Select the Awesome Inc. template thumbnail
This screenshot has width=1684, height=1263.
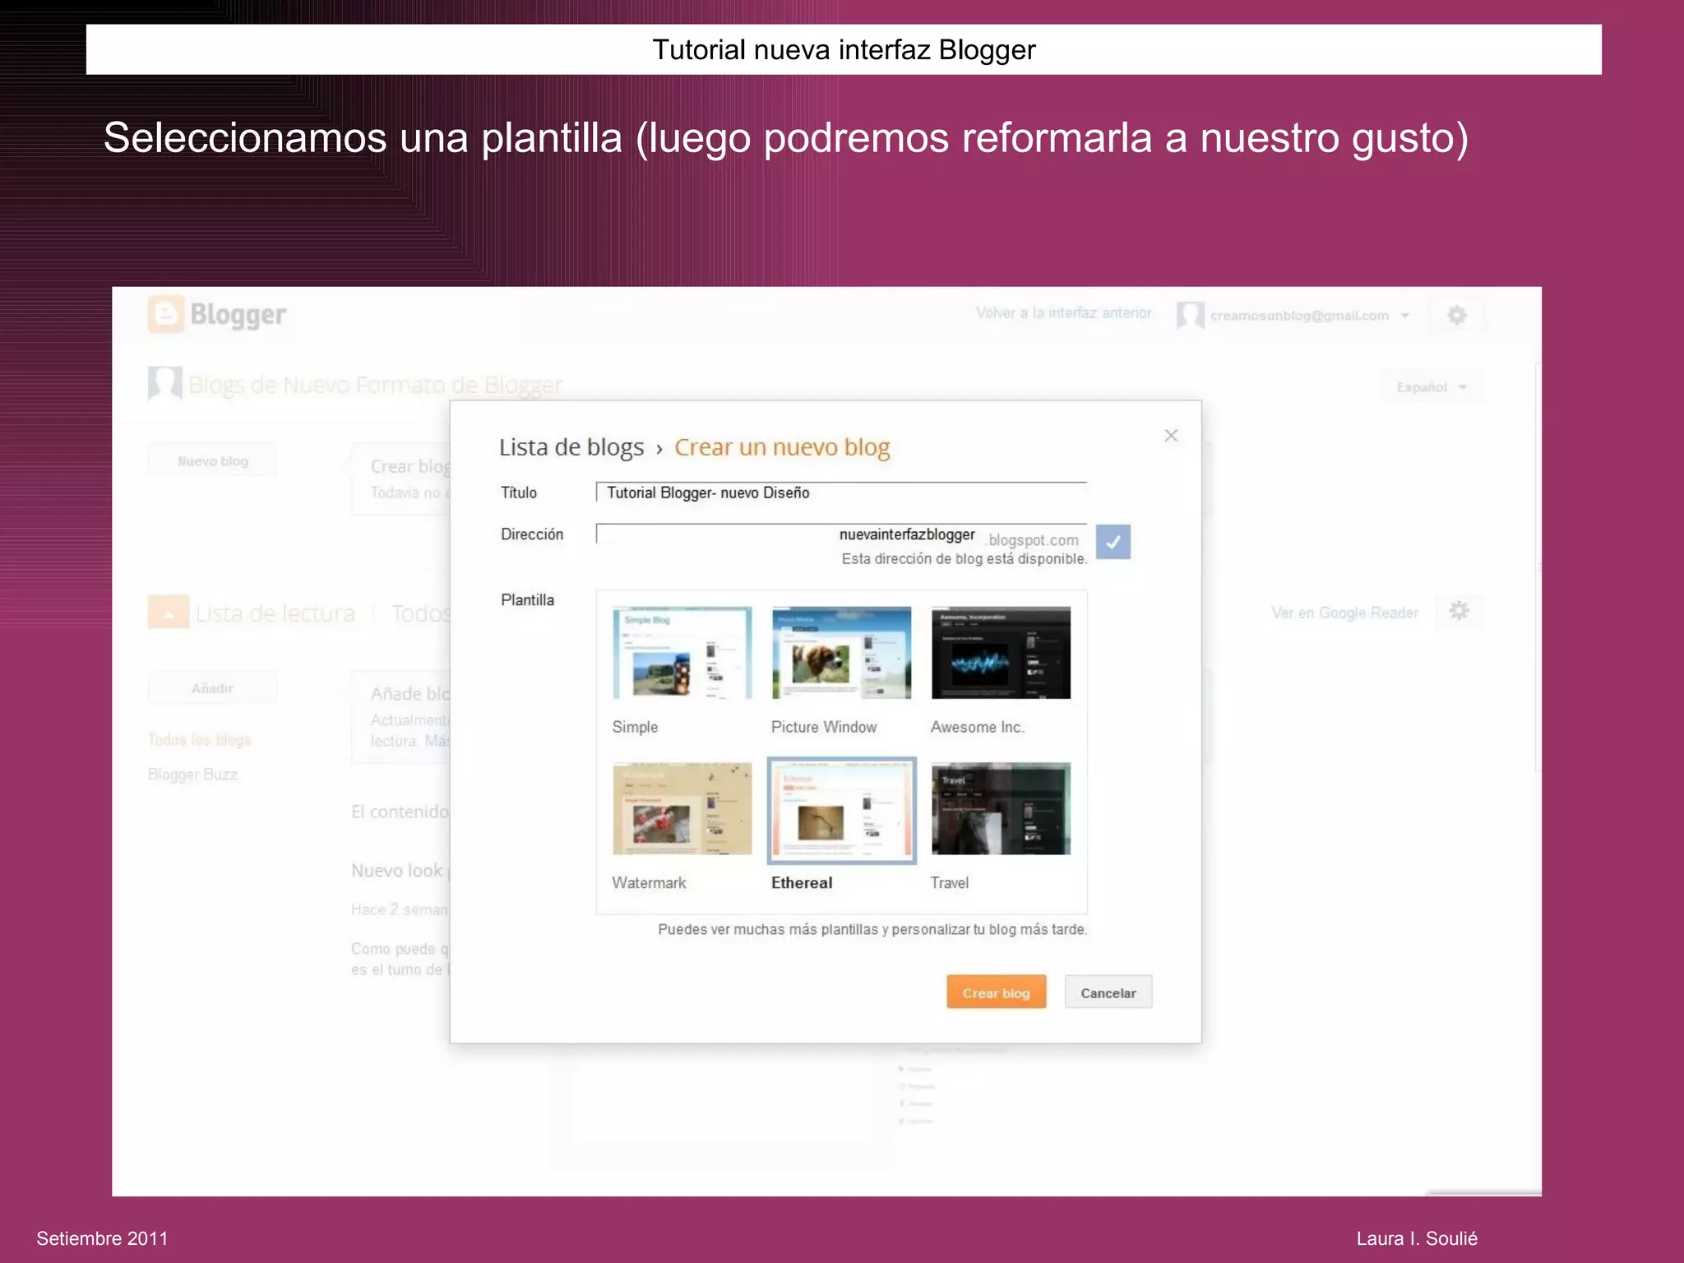(x=1001, y=653)
